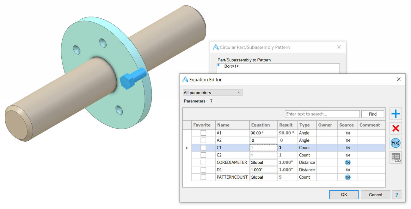Toggle the Favorite checkbox for COREDIAMETER
This screenshot has width=411, height=209.
pyautogui.click(x=203, y=163)
